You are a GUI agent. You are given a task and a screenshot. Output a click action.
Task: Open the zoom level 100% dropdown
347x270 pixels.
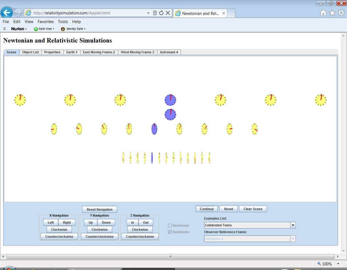[x=338, y=264]
